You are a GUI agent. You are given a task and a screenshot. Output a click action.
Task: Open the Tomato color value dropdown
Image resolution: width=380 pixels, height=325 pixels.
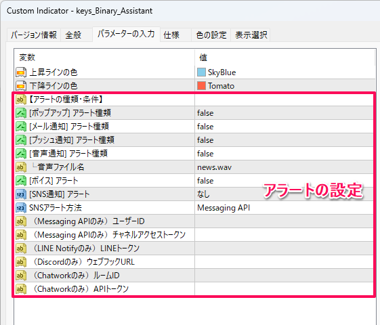284,86
